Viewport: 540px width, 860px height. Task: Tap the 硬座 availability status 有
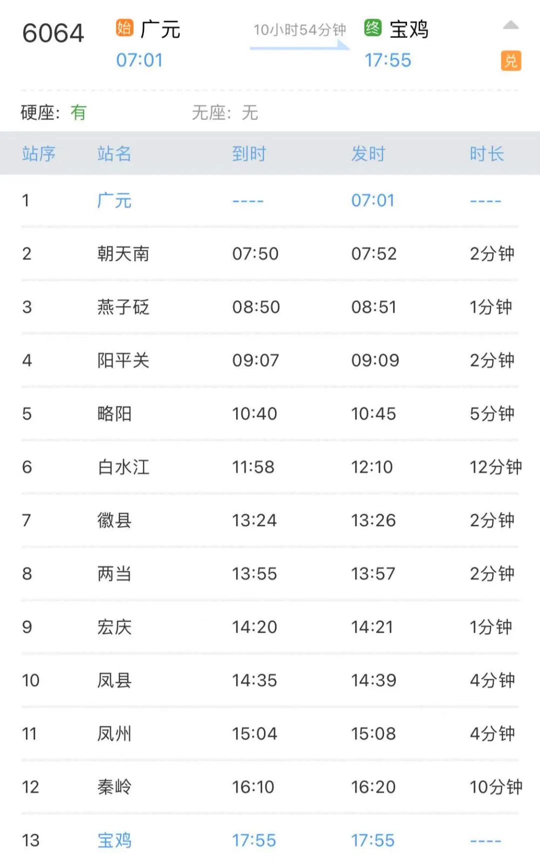[x=78, y=113]
